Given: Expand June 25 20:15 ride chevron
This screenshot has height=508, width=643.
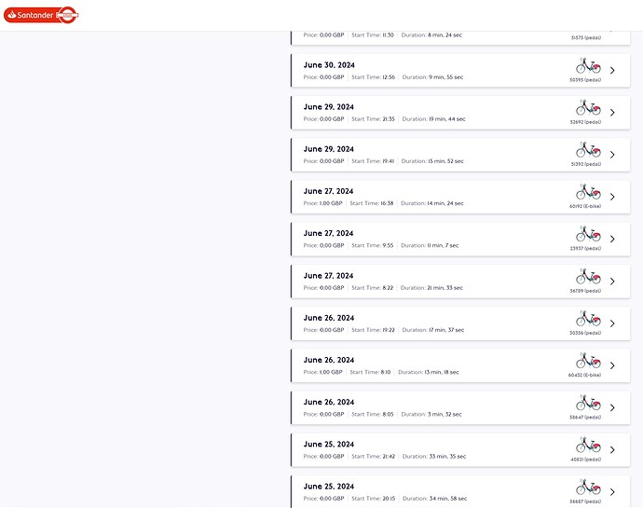Looking at the screenshot, I should tap(612, 492).
